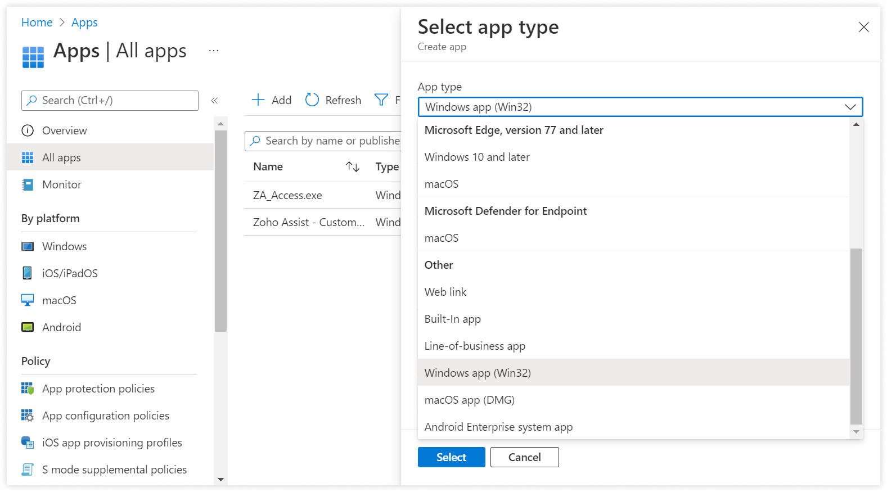The image size is (887, 492).
Task: Open the Zoho Assist - Custom app row
Action: pos(323,222)
